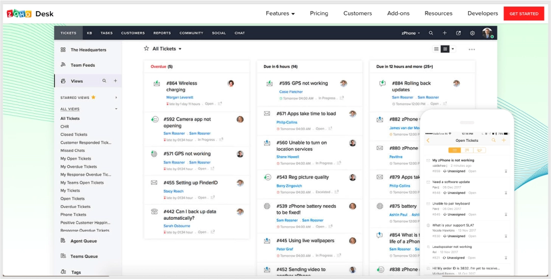Click the envelope icon on ticket #671

click(x=267, y=114)
